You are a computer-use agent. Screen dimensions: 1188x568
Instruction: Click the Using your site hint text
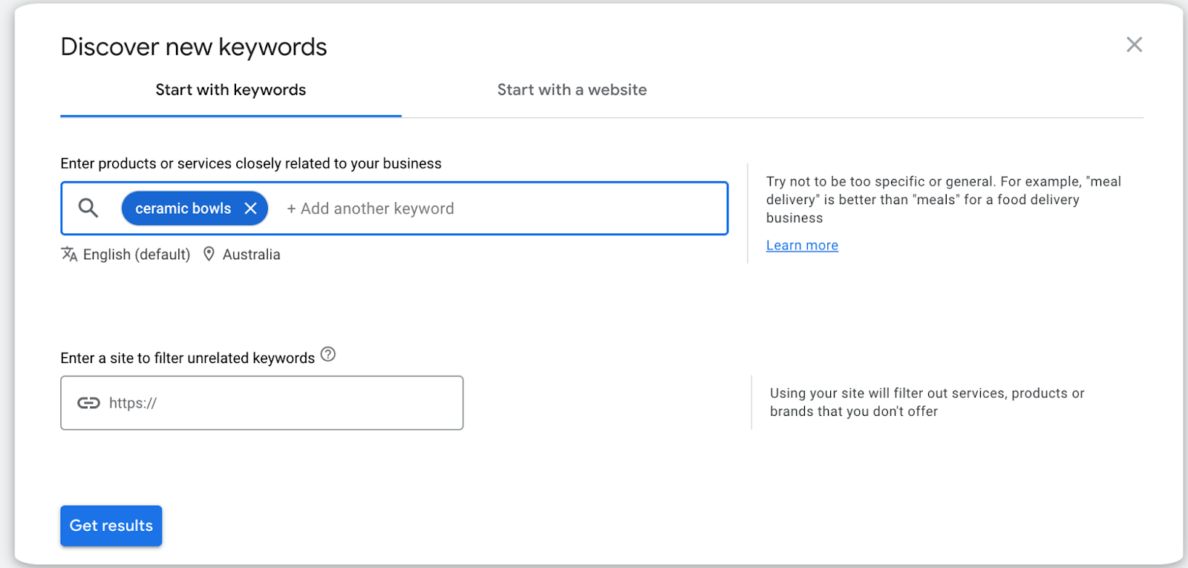[927, 402]
